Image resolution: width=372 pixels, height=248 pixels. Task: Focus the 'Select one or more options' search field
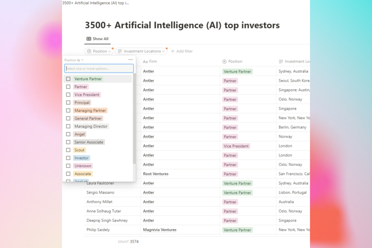tap(99, 68)
